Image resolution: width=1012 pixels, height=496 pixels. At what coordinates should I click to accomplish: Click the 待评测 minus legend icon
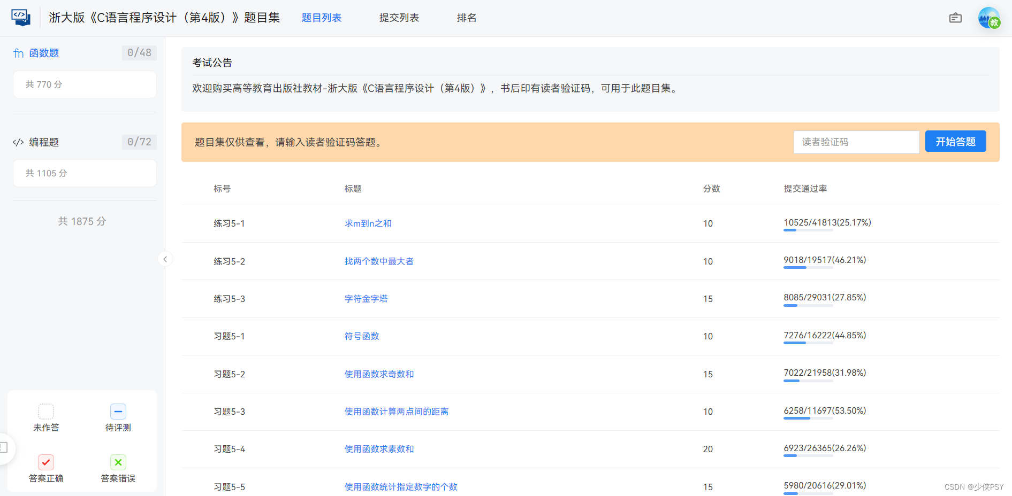(x=118, y=410)
